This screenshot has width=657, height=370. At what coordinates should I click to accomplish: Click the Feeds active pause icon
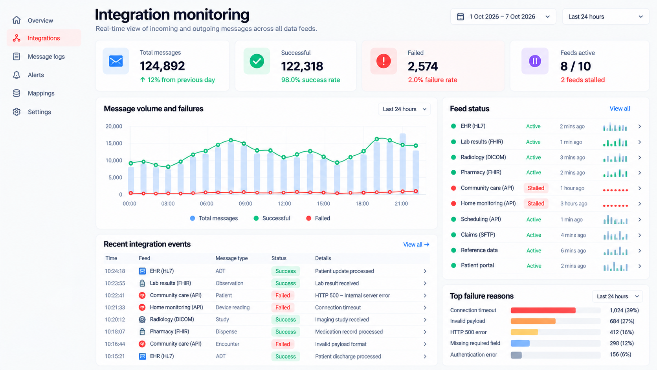tap(535, 61)
